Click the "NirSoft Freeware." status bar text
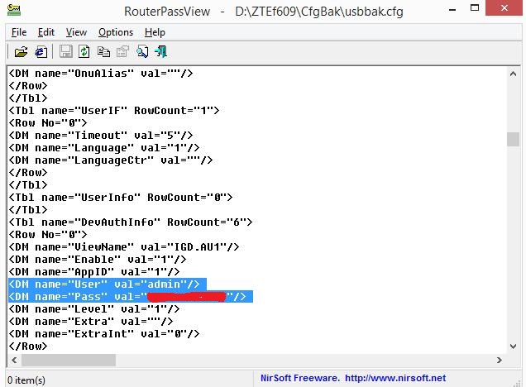This screenshot has height=387, width=526. click(300, 378)
